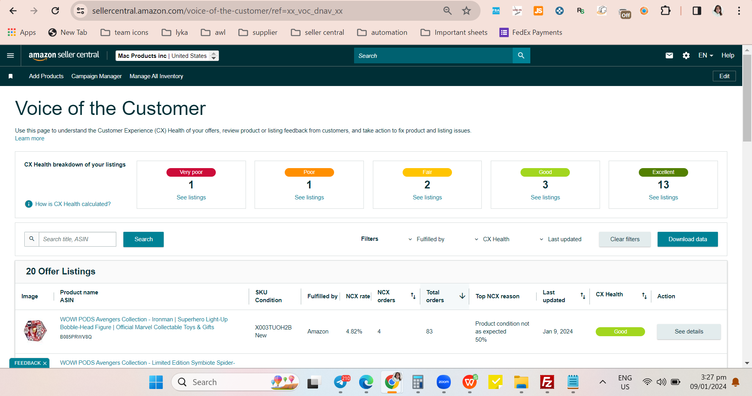The image size is (752, 396).
Task: Open the Extensions puzzle-piece icon
Action: pos(665,11)
